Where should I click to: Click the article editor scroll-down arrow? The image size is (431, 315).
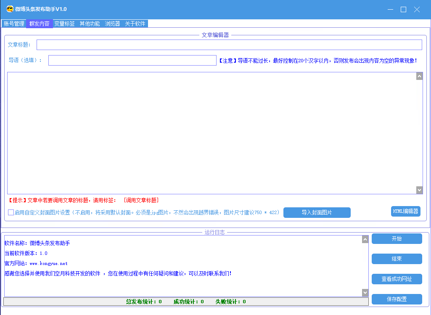pos(420,190)
